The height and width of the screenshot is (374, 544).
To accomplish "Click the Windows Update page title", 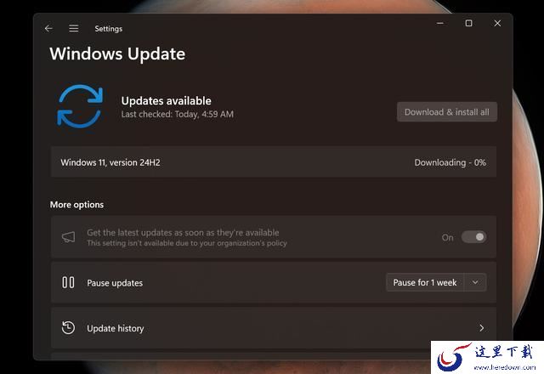I will (x=117, y=54).
